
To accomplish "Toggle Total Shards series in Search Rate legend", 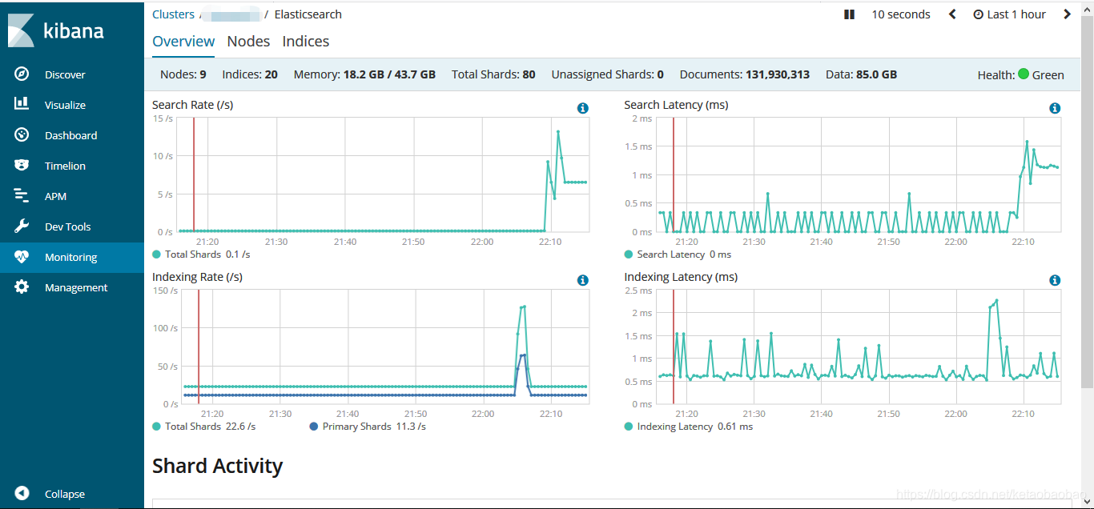I will (x=201, y=254).
